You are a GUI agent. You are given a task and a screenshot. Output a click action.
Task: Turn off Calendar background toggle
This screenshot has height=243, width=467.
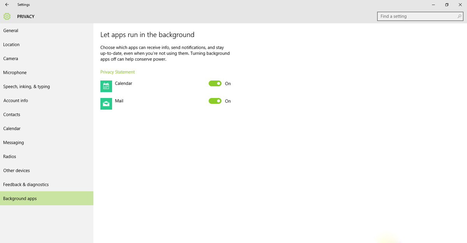pyautogui.click(x=215, y=84)
